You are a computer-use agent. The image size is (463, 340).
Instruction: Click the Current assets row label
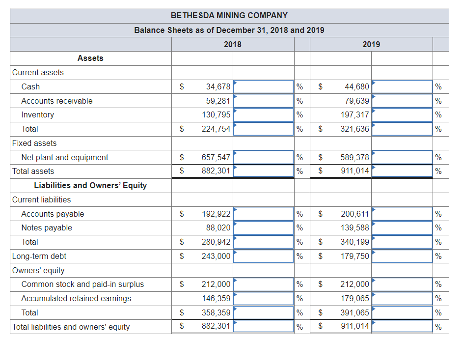[38, 72]
